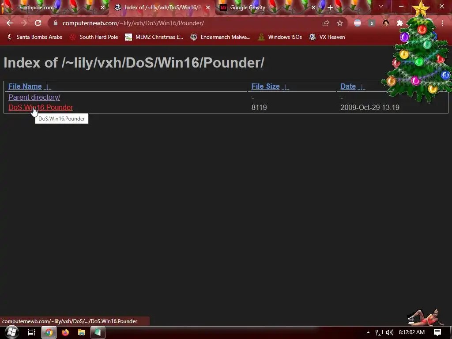The height and width of the screenshot is (339, 452).
Task: Close the northpole.com tab
Action: coord(102,8)
